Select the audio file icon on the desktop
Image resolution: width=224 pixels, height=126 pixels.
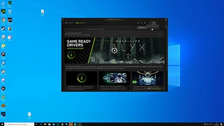[x=42, y=13]
